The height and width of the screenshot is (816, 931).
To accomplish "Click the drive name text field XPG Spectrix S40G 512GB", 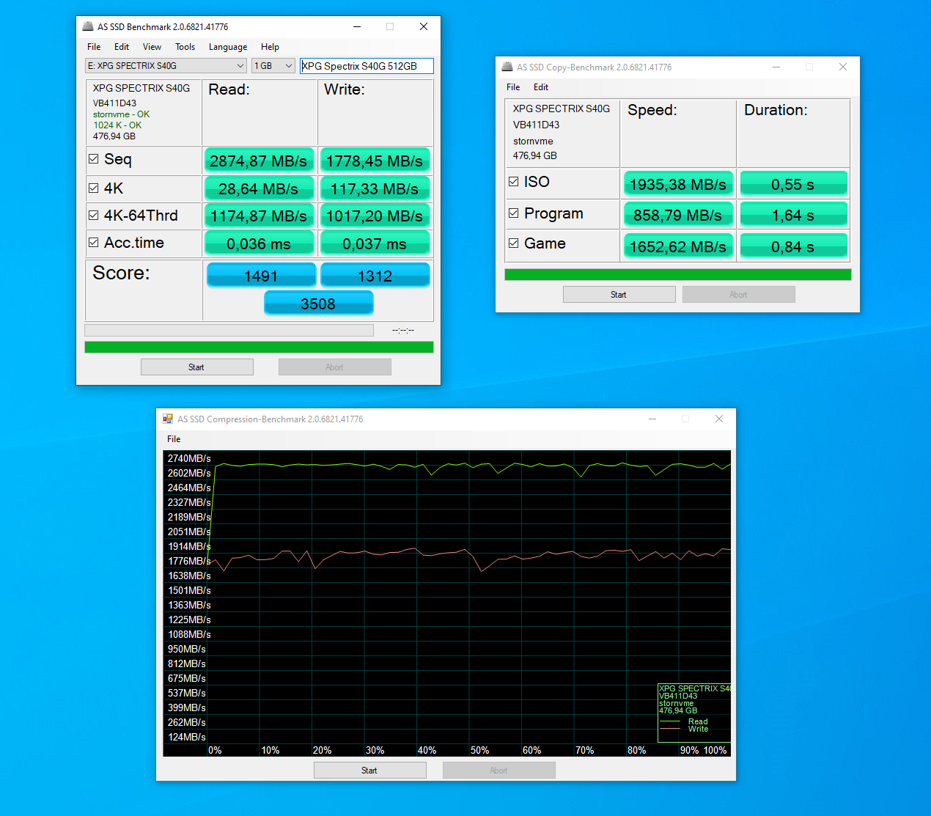I will coord(367,66).
